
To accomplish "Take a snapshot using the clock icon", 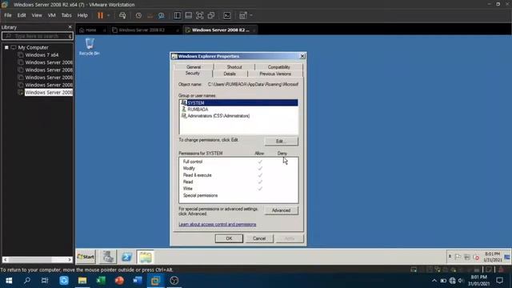I will [x=138, y=15].
